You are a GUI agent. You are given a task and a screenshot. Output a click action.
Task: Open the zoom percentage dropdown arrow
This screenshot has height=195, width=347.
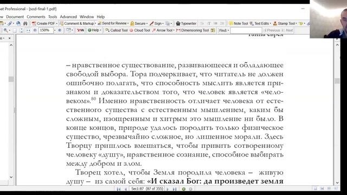tap(55, 30)
